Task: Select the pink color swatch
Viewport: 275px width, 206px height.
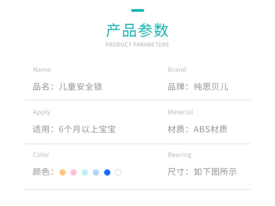Action: (74, 172)
